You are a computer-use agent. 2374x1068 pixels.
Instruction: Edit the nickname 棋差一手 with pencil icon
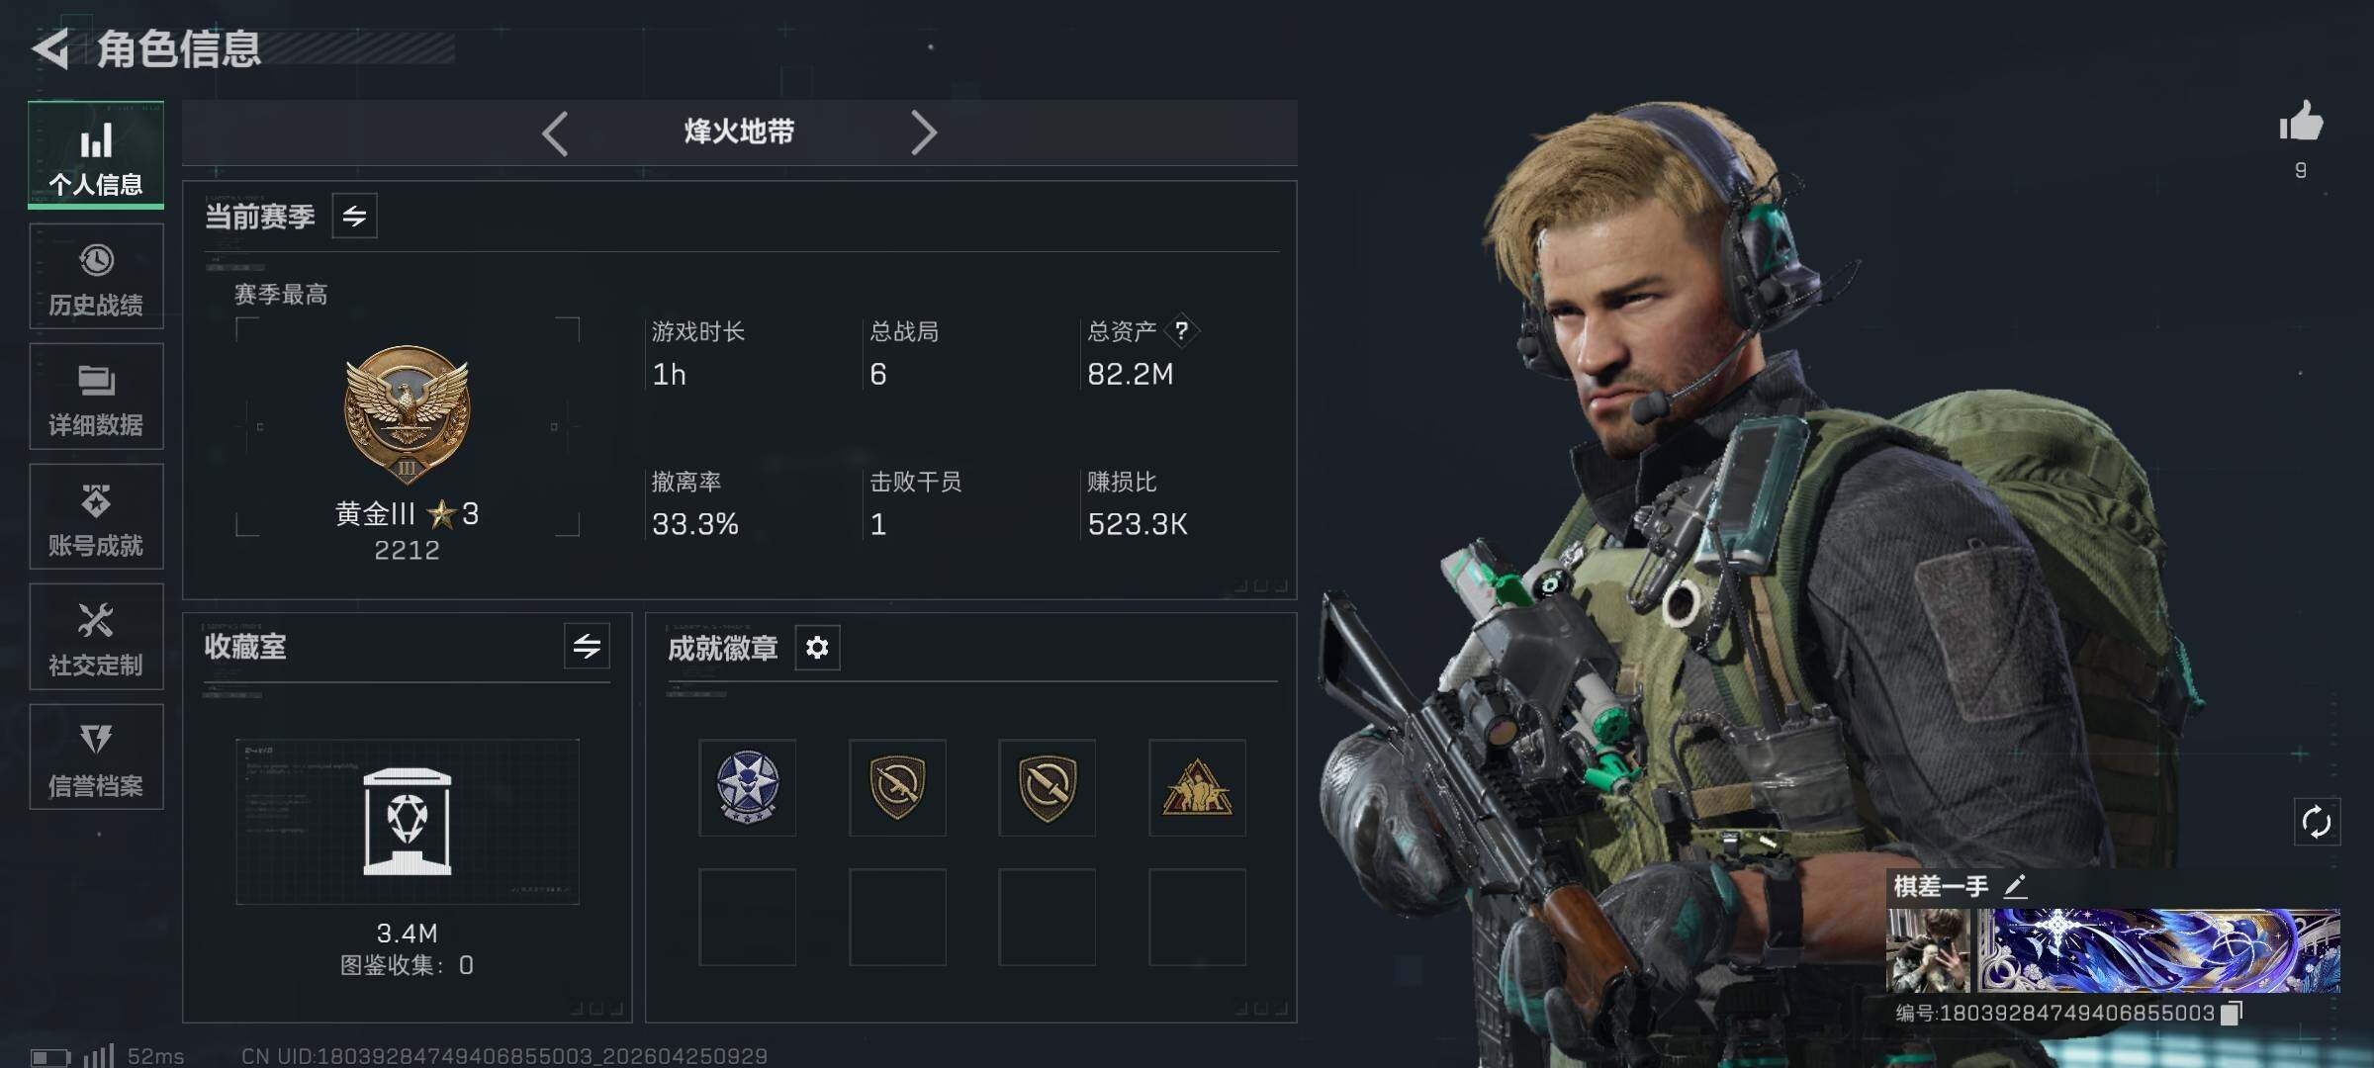2015,886
